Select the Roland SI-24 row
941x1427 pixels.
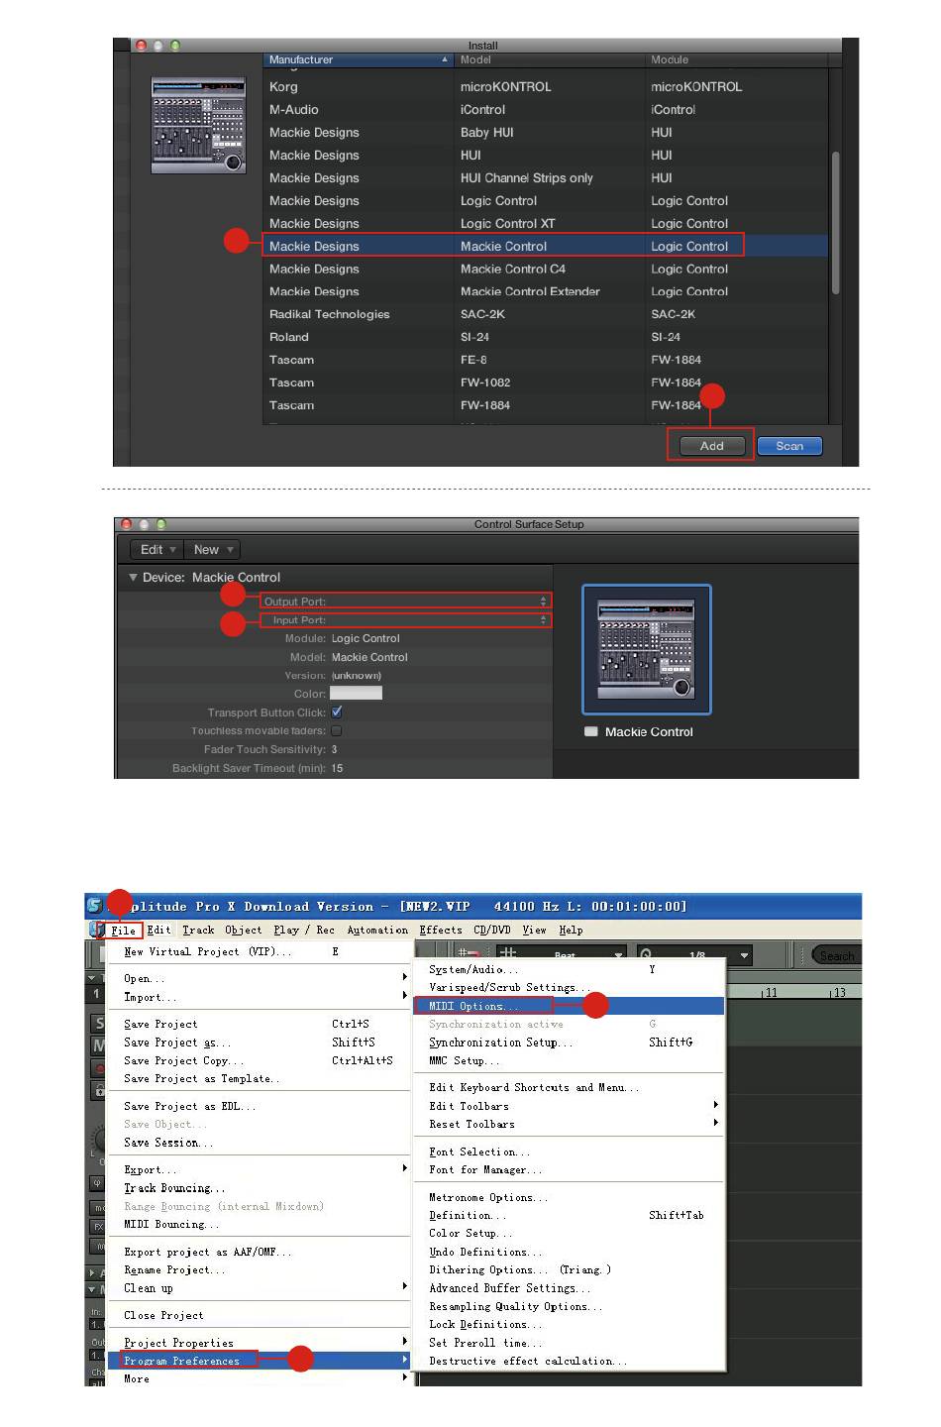point(545,337)
